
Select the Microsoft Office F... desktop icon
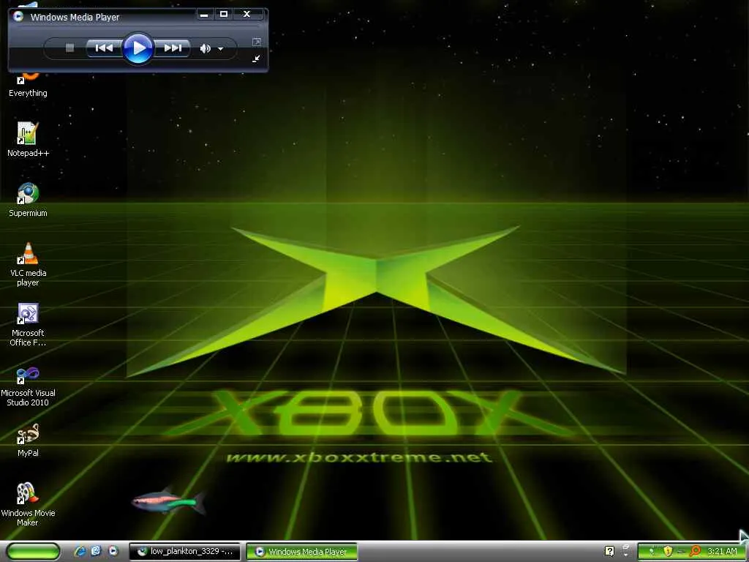(x=28, y=324)
